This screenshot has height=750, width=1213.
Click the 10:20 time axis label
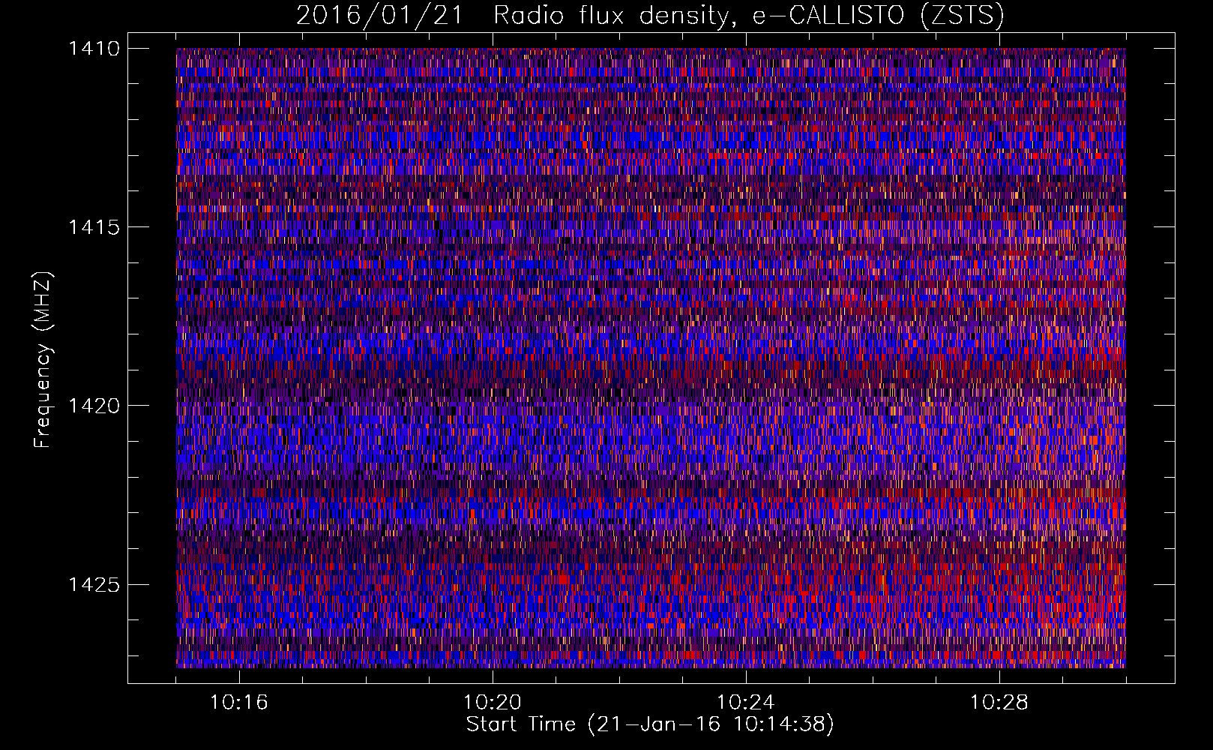point(493,703)
